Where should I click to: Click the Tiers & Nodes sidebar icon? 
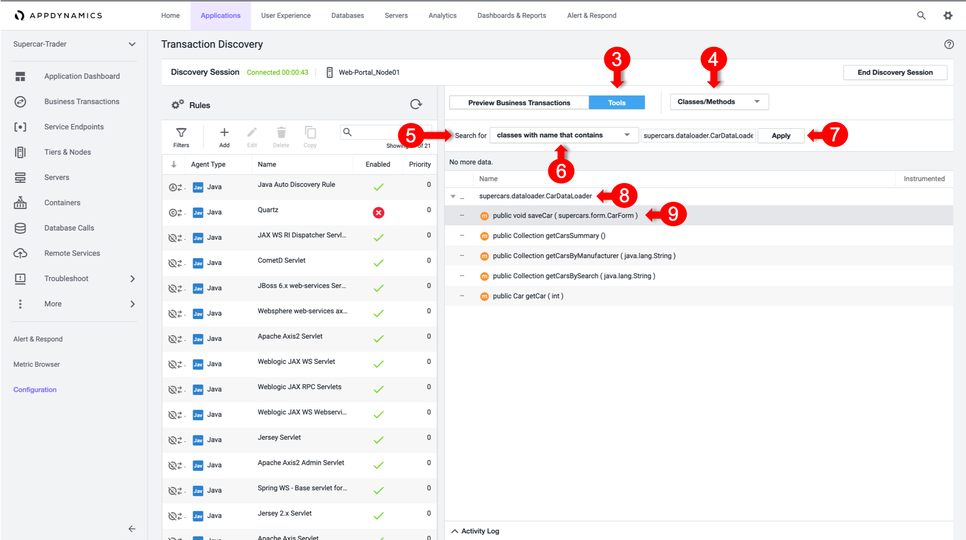point(20,152)
